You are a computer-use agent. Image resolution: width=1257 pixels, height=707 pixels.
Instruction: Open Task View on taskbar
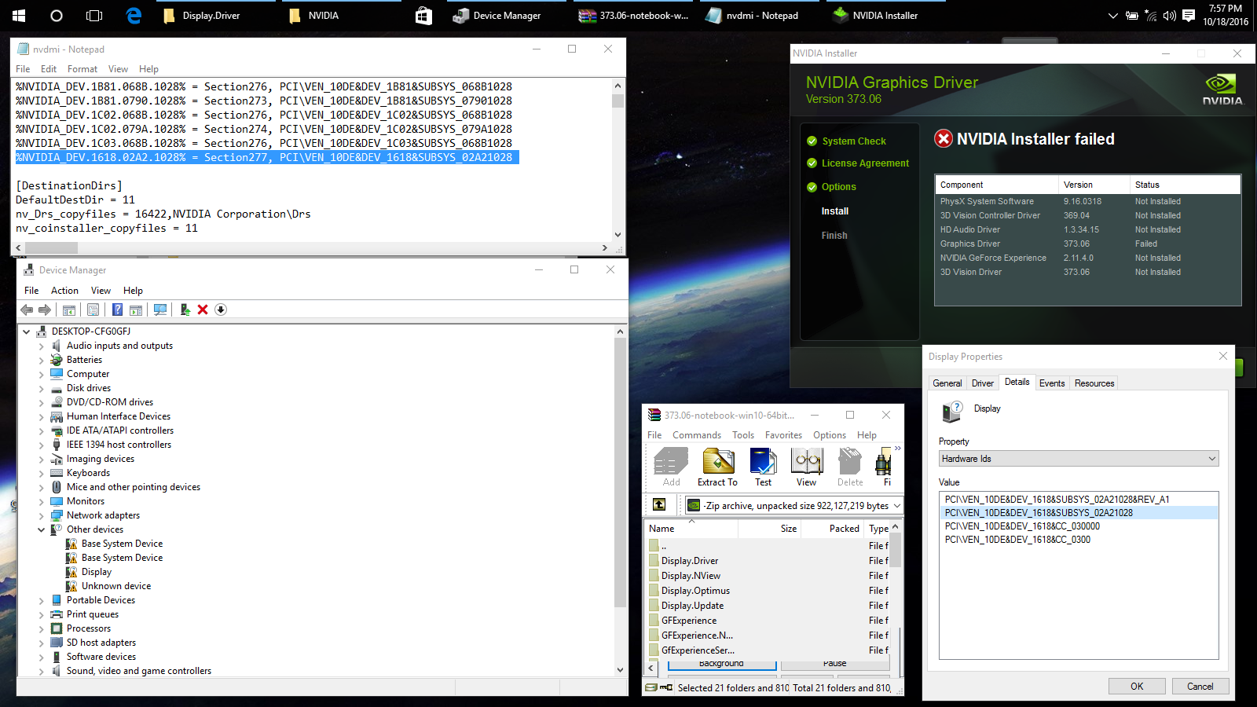click(94, 16)
